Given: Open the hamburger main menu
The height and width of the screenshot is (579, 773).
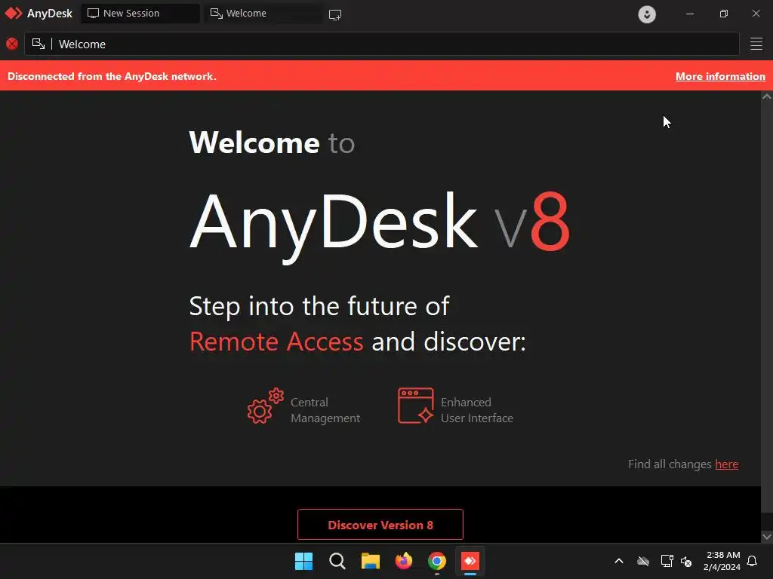Looking at the screenshot, I should click(x=756, y=44).
